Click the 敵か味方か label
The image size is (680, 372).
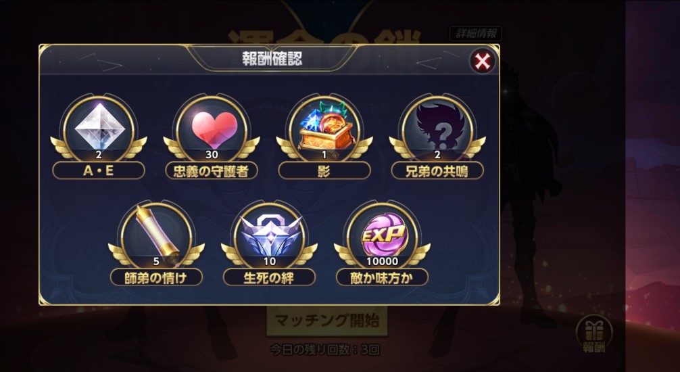[x=382, y=277]
